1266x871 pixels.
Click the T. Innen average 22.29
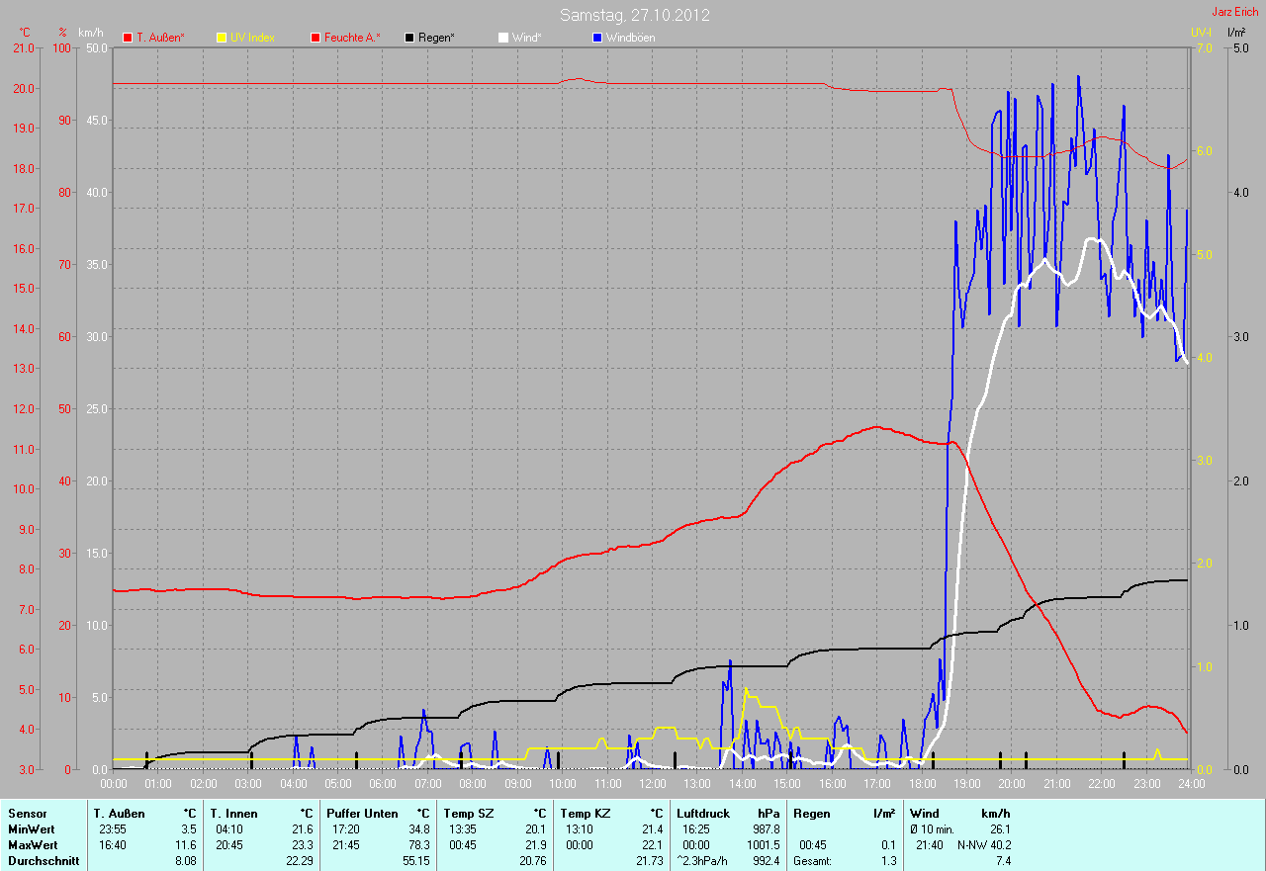[299, 861]
